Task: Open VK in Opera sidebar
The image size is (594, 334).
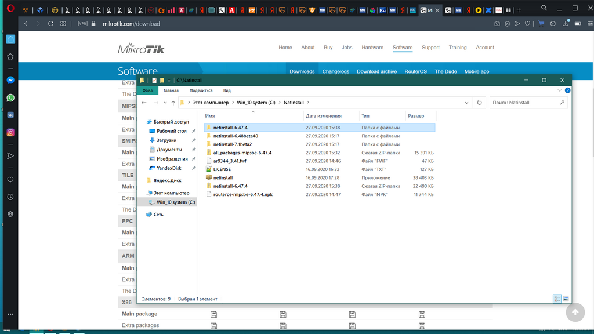Action: [x=10, y=115]
